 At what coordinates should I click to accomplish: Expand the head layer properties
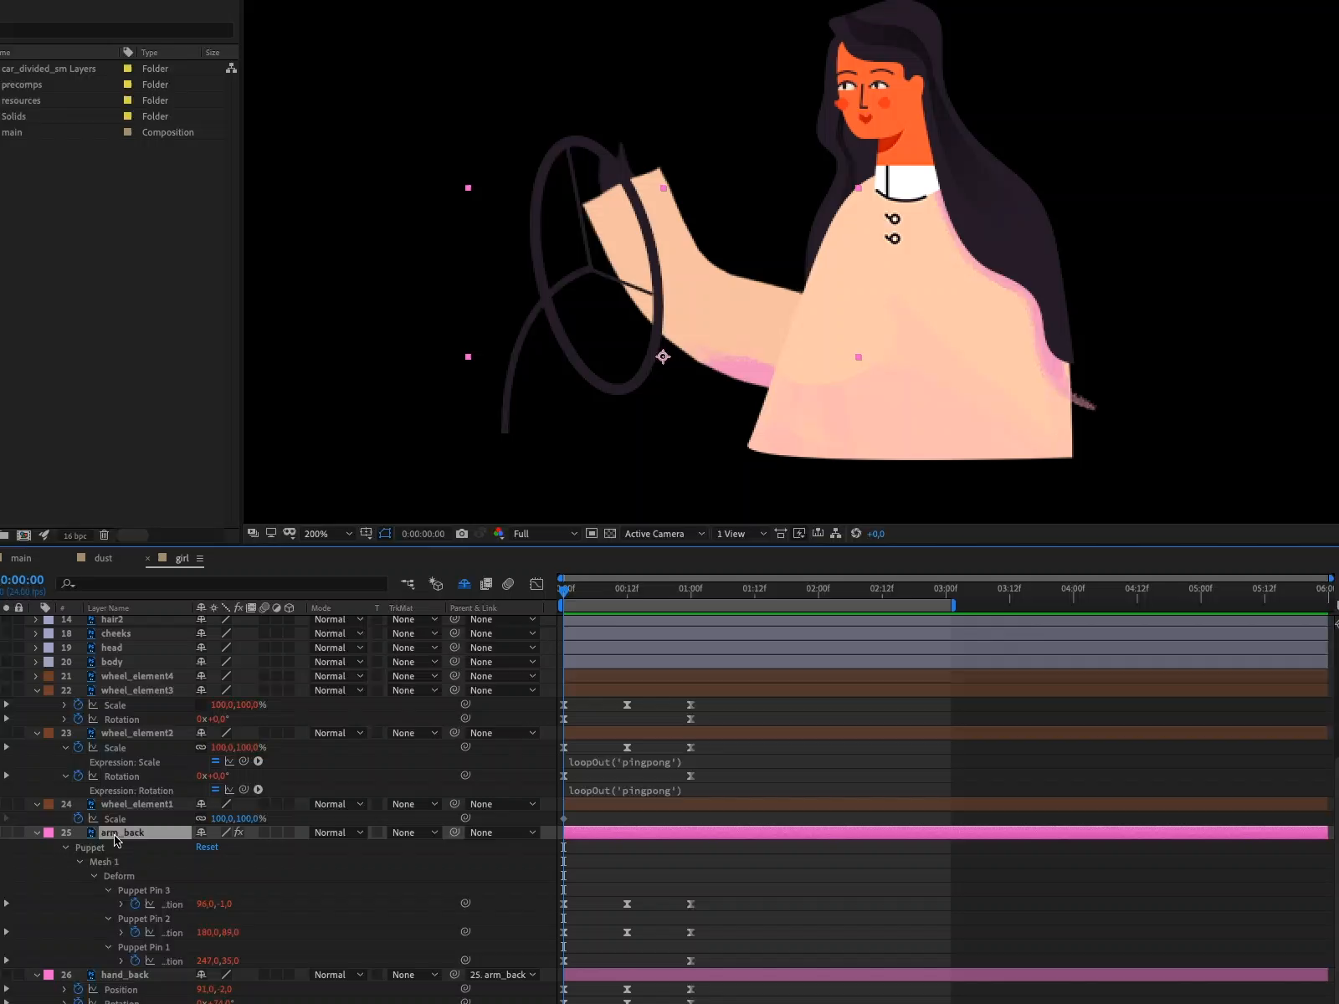pyautogui.click(x=36, y=648)
